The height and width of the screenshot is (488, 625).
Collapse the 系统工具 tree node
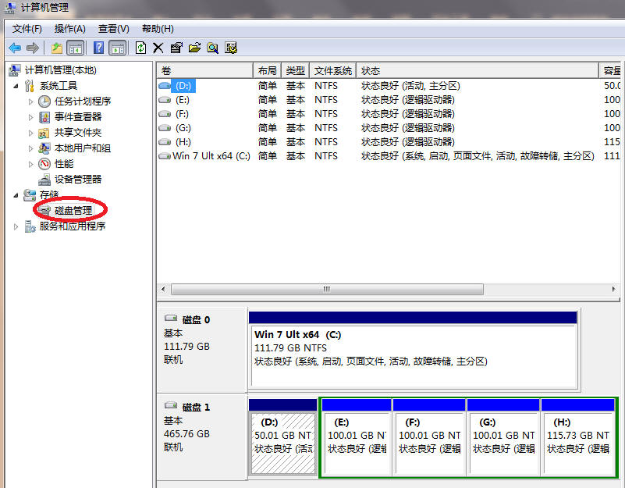[x=16, y=86]
